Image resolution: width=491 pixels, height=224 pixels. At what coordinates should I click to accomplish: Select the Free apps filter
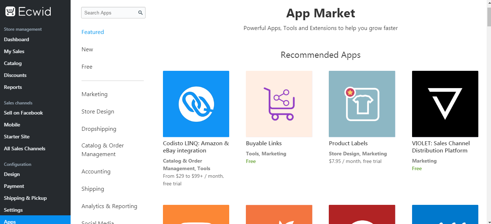(87, 67)
